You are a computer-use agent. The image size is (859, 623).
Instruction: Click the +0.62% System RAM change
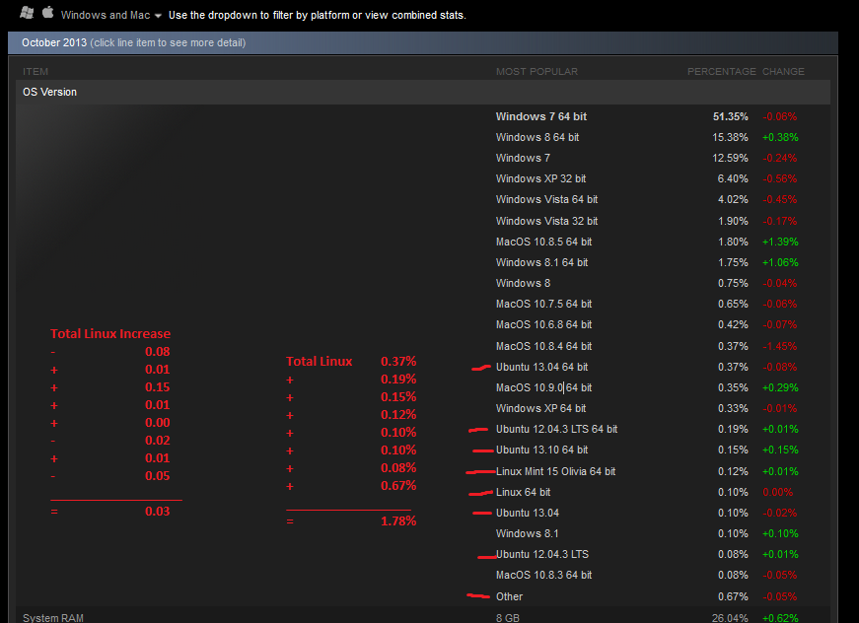coord(780,618)
